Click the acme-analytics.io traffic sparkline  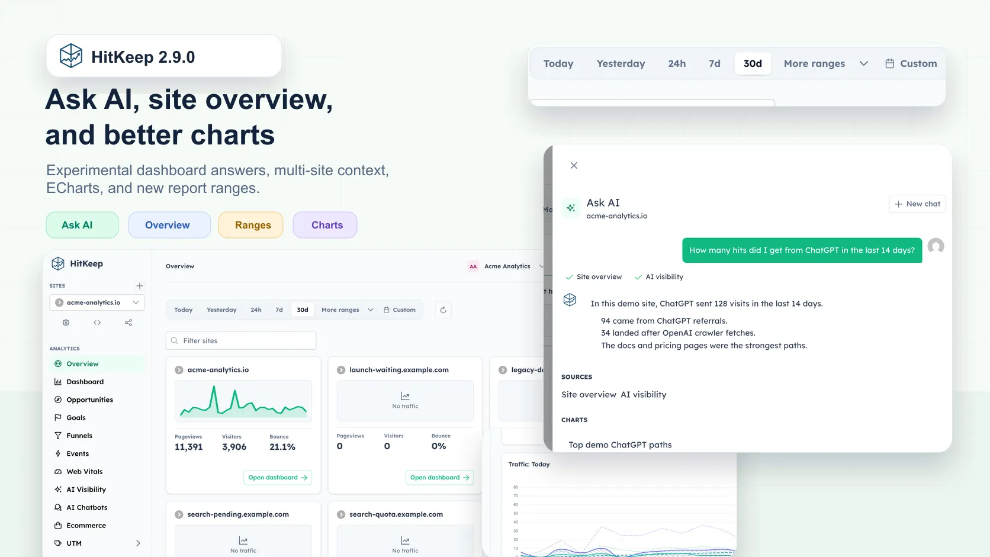point(243,401)
